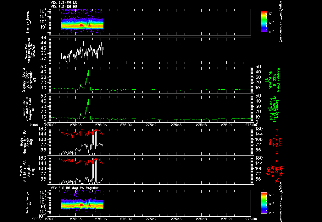Viewport: 322px width, 222px height.
Task: Click the '44' tick on count rate axis
Action: 43,43
